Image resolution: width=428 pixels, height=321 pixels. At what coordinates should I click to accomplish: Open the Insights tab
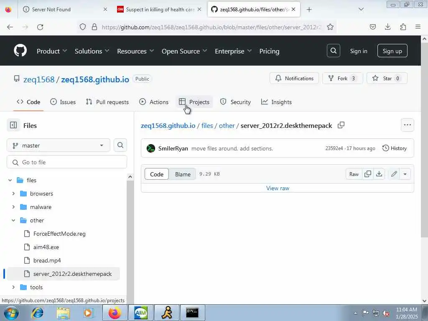click(276, 102)
